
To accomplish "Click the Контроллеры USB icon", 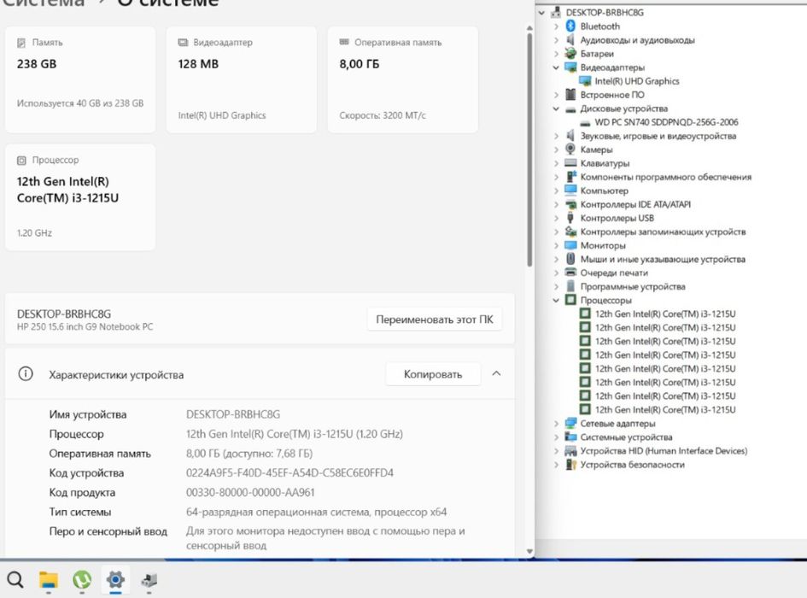I will [x=570, y=218].
